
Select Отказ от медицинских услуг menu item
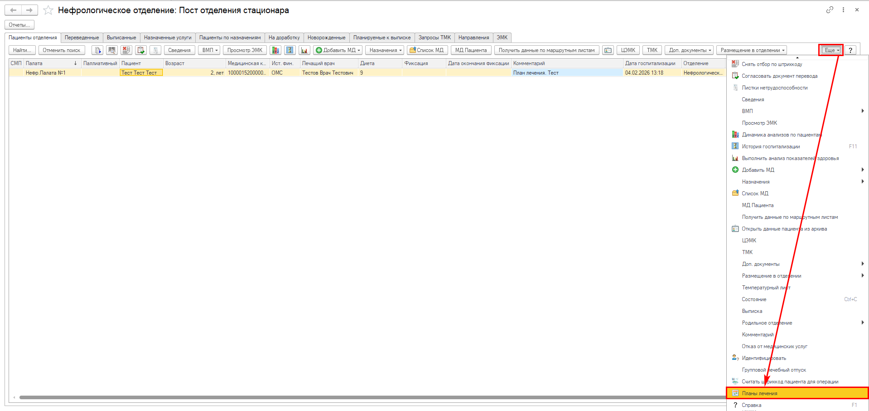click(x=797, y=346)
